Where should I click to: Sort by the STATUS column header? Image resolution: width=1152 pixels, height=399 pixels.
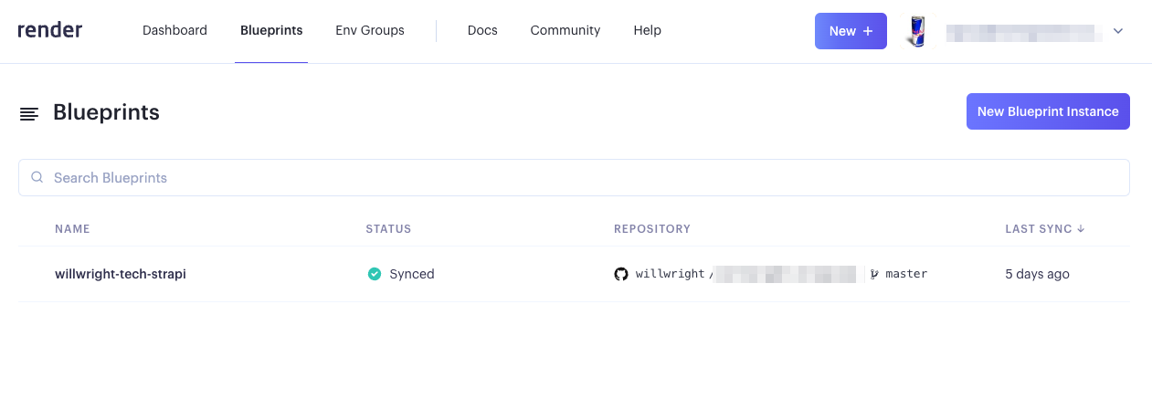[x=388, y=229]
